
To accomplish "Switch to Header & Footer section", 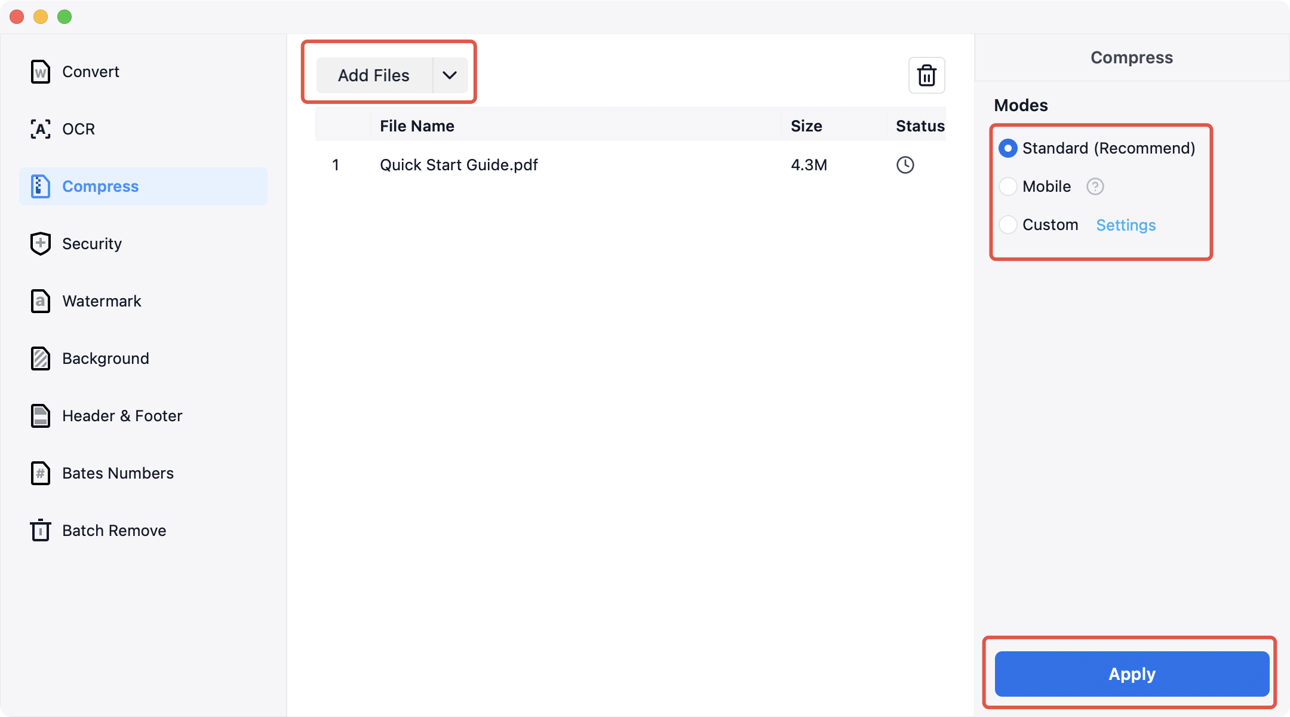I will tap(122, 416).
